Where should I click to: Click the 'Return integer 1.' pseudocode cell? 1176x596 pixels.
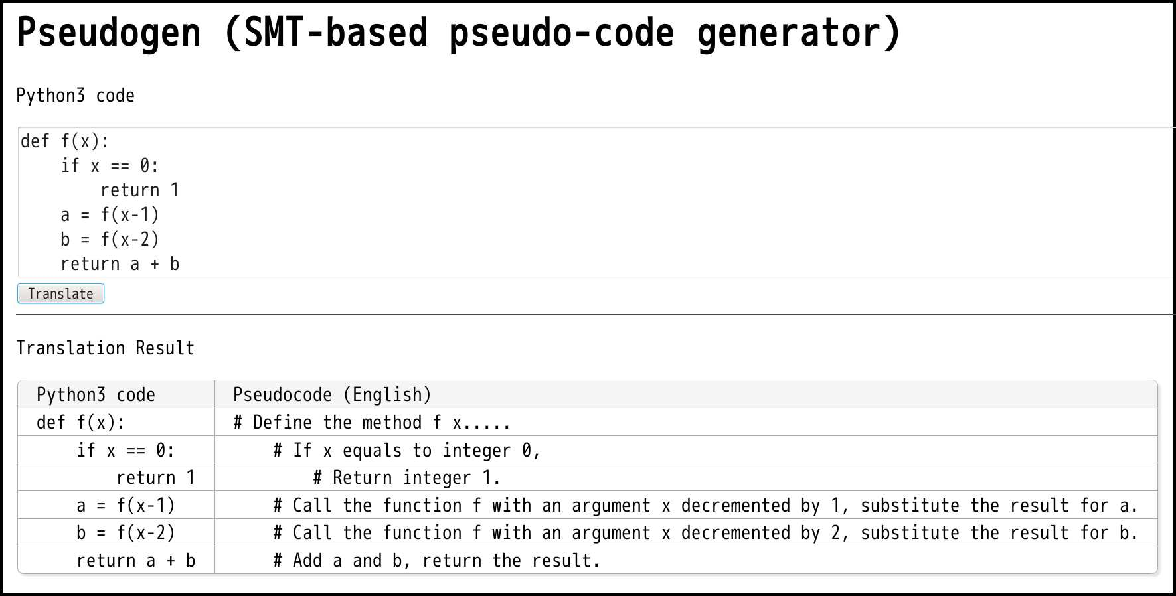(x=406, y=478)
